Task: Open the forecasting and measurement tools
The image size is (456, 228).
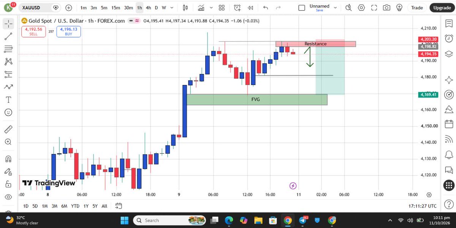Action: pyautogui.click(x=8, y=74)
